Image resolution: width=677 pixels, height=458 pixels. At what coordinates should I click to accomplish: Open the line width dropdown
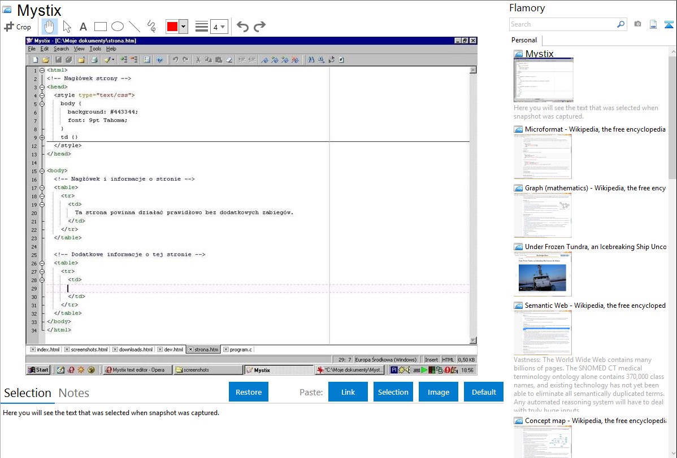pos(219,27)
